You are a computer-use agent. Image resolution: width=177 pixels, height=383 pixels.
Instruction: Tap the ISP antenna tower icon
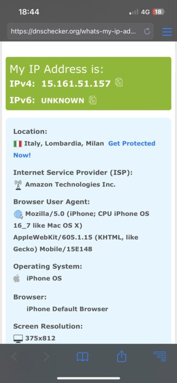[18, 185]
